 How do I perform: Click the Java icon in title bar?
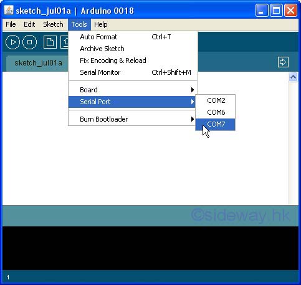[x=9, y=11]
